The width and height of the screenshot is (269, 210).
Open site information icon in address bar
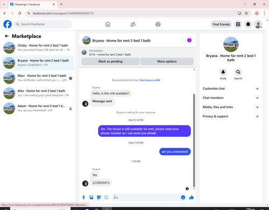point(29,13)
